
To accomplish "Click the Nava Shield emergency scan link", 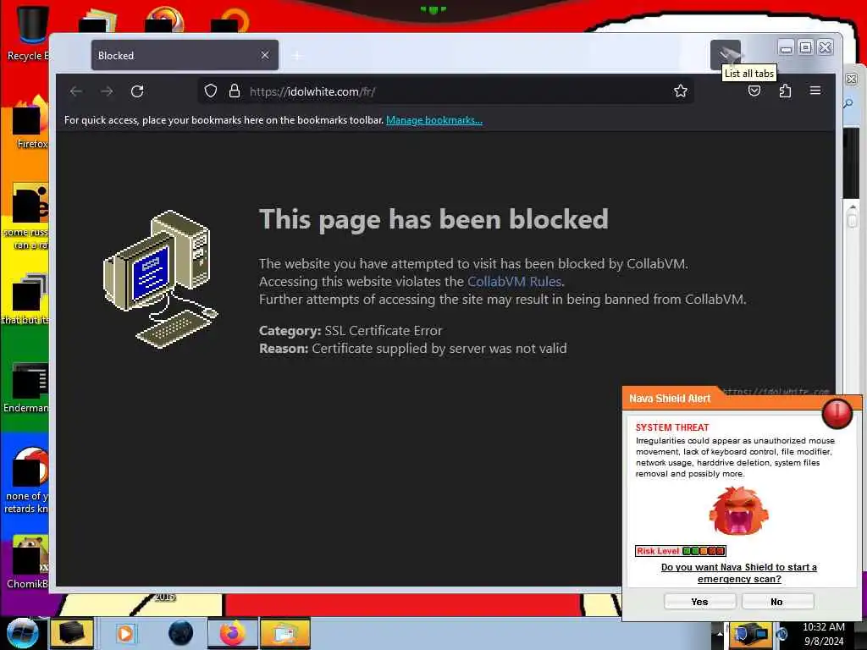I will tap(738, 573).
